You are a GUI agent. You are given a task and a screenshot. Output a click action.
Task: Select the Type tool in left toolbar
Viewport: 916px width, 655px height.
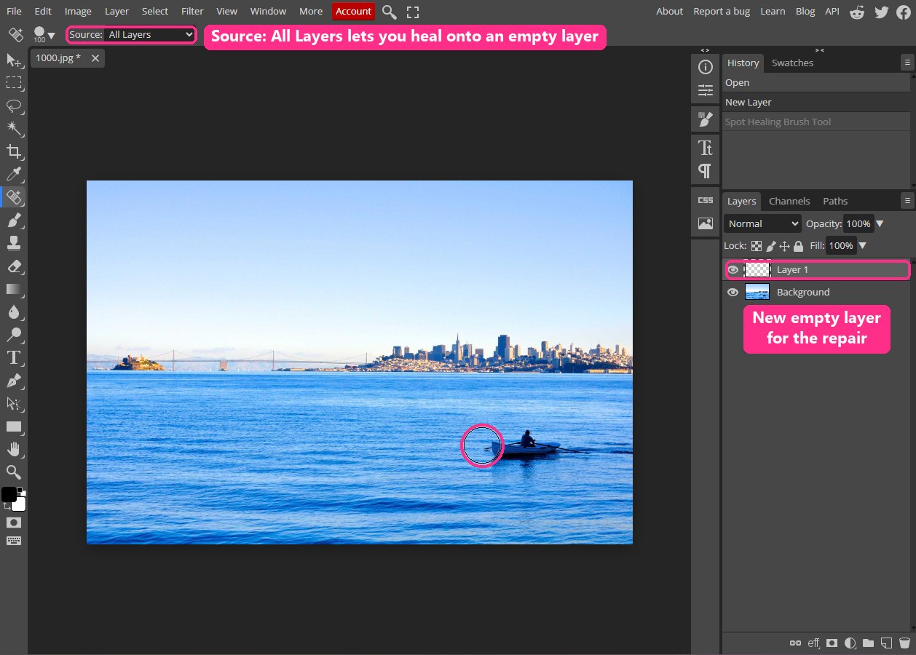tap(14, 357)
